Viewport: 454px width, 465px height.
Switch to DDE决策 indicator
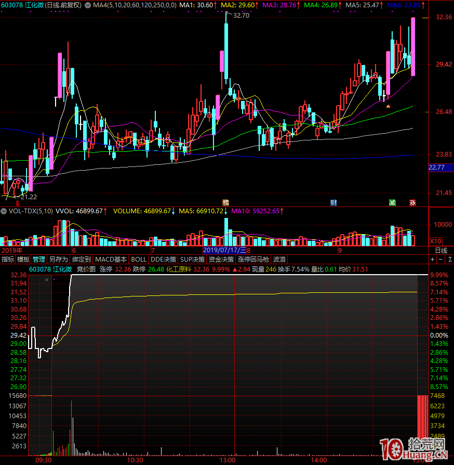(x=163, y=260)
